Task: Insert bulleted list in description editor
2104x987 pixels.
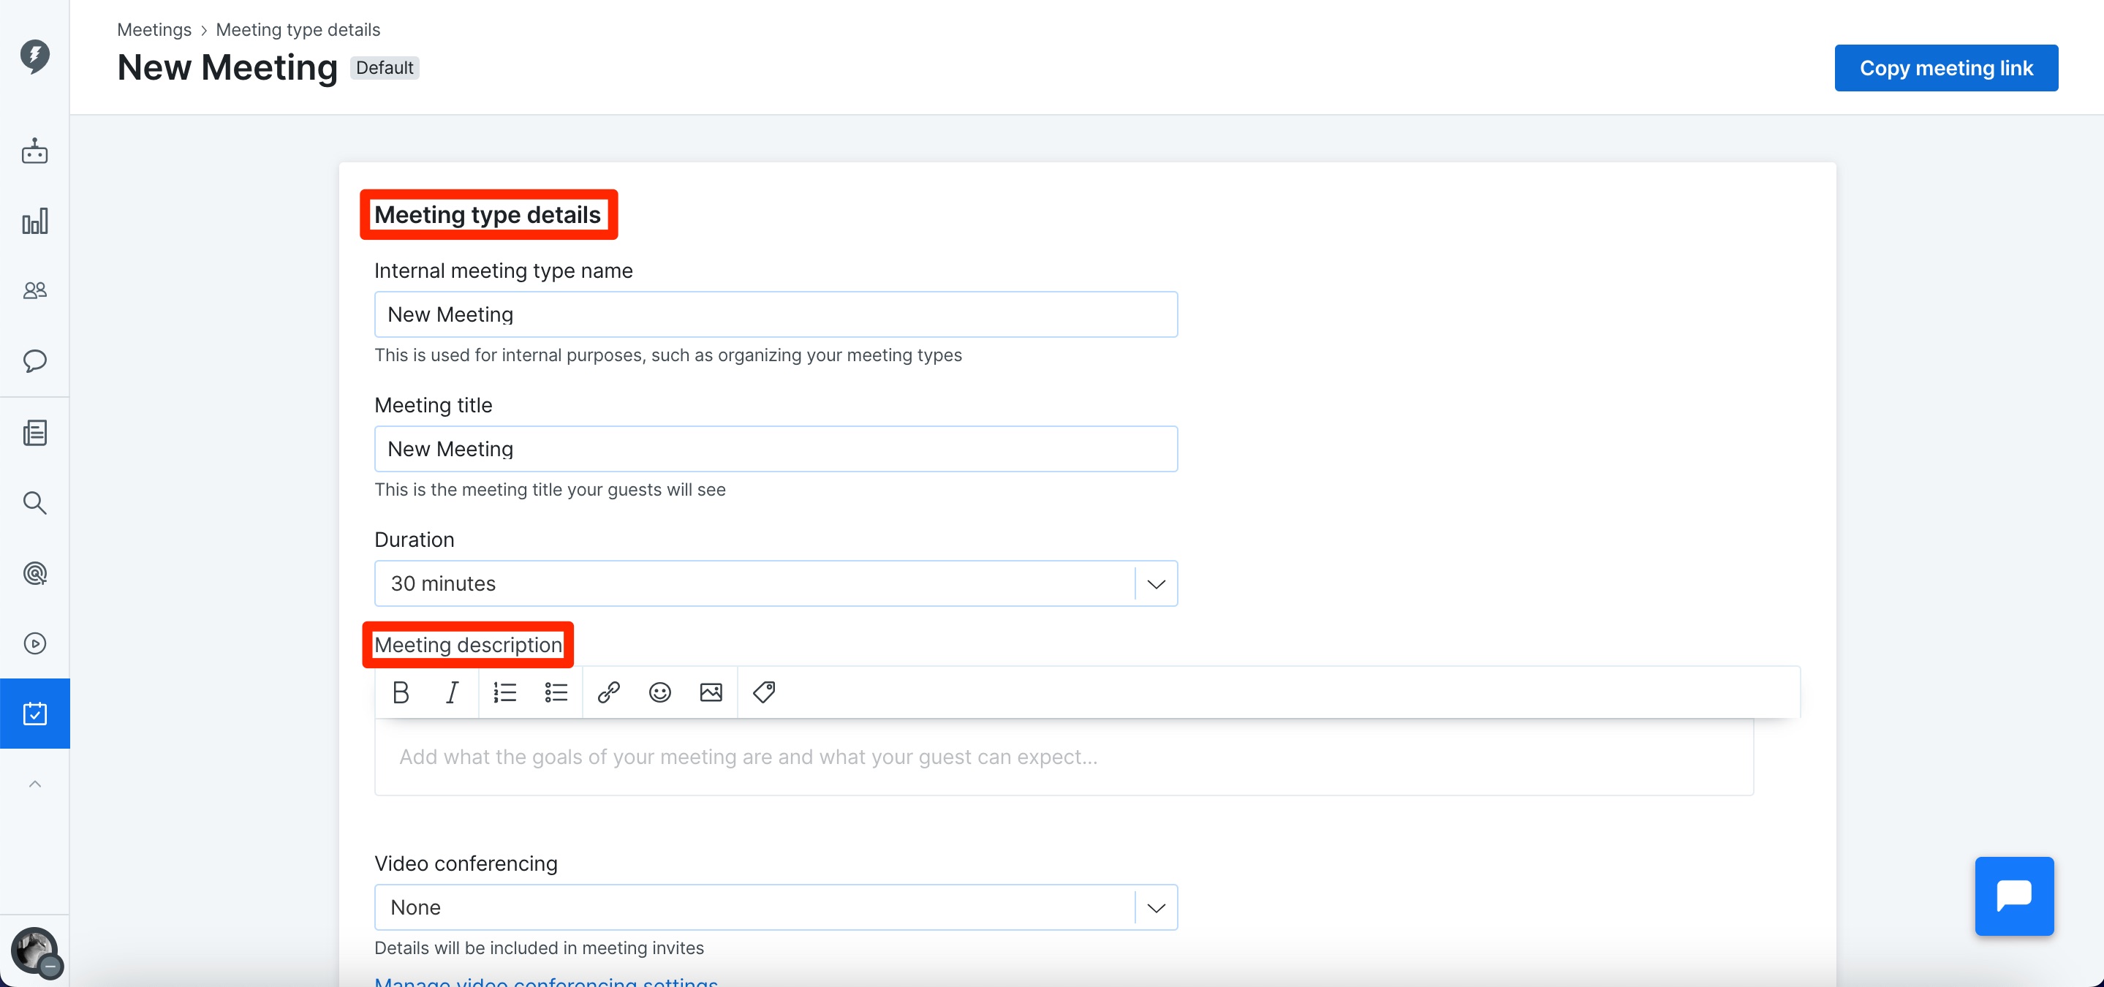Action: pos(556,692)
